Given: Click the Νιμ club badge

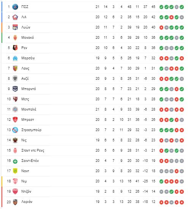Looking at the screenshot, I should pos(15,181).
